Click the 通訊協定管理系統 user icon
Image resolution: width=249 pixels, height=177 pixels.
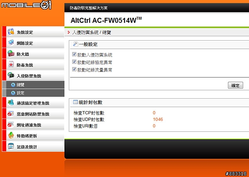coord(11,103)
